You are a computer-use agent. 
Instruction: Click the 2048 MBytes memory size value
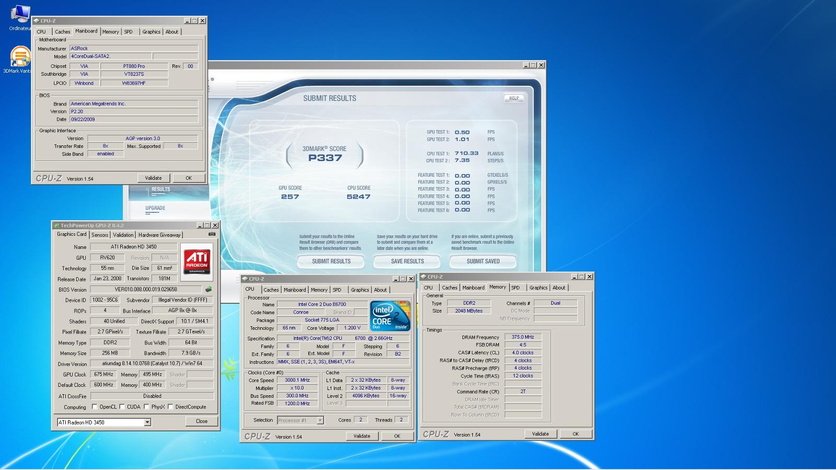pyautogui.click(x=469, y=311)
